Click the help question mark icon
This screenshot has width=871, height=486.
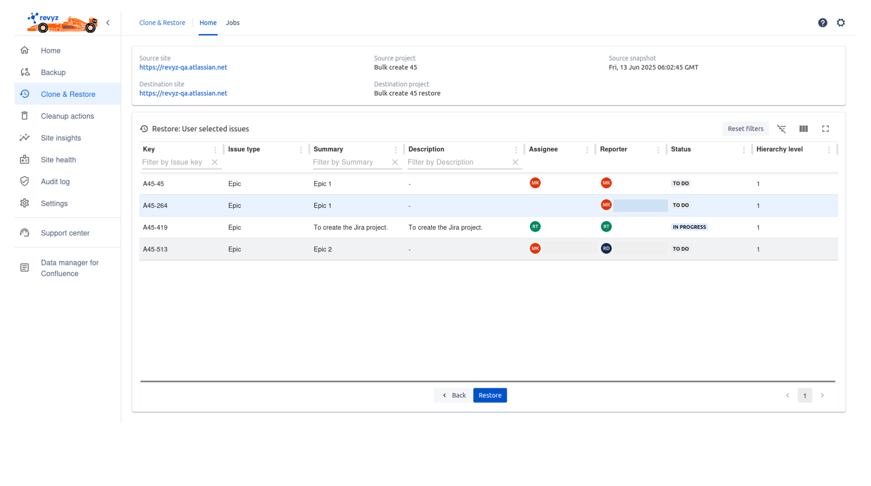tap(822, 23)
